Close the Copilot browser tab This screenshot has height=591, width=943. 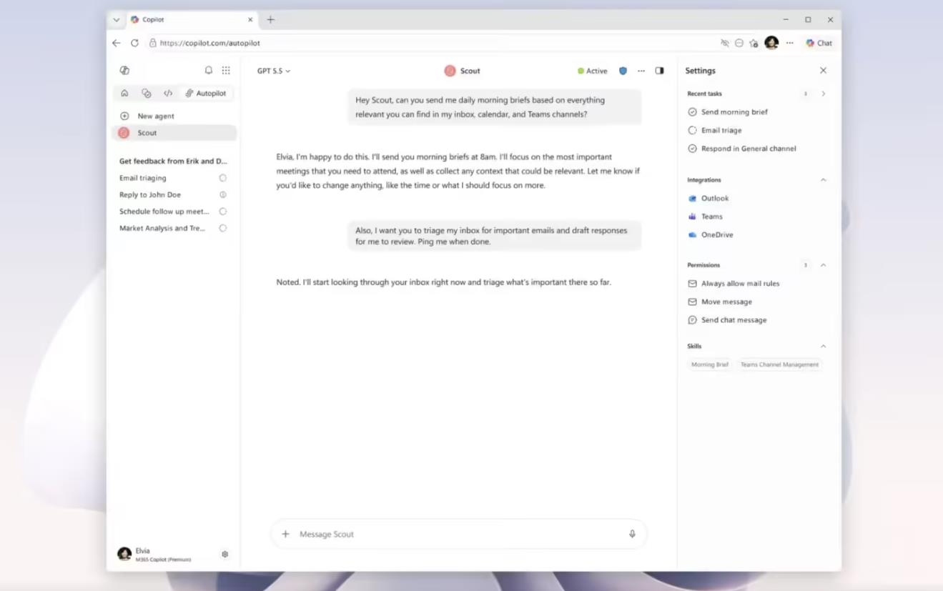250,20
